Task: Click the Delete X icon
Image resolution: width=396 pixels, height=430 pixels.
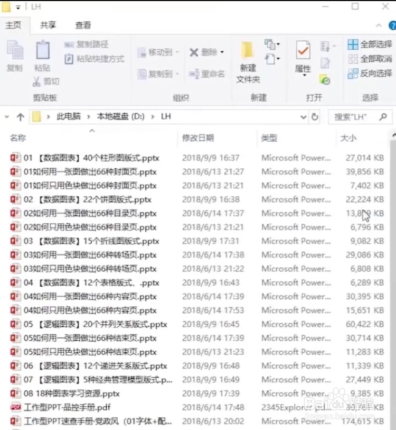Action: (194, 52)
